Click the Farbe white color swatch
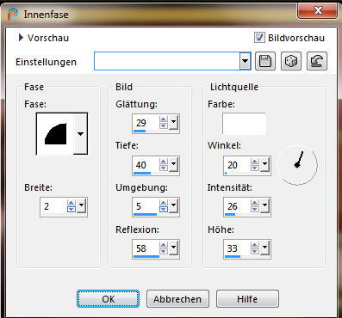Image resolution: width=342 pixels, height=318 pixels. (x=244, y=124)
